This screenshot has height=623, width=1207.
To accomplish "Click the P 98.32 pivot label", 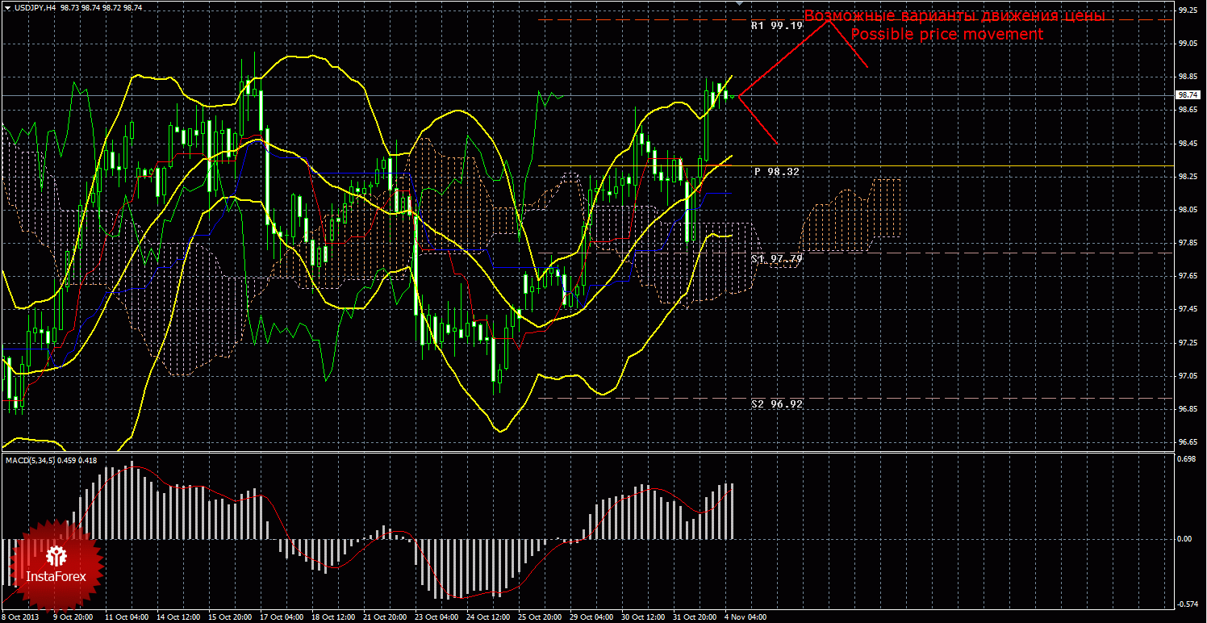I will pyautogui.click(x=776, y=172).
